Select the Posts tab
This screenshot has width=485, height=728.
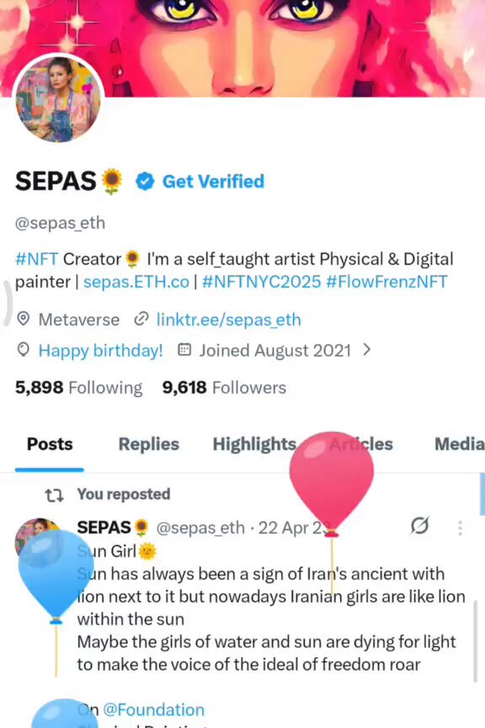(50, 444)
